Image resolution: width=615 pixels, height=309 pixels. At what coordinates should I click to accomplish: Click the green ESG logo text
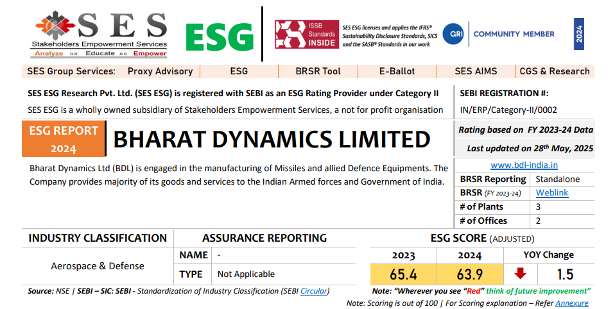(220, 36)
